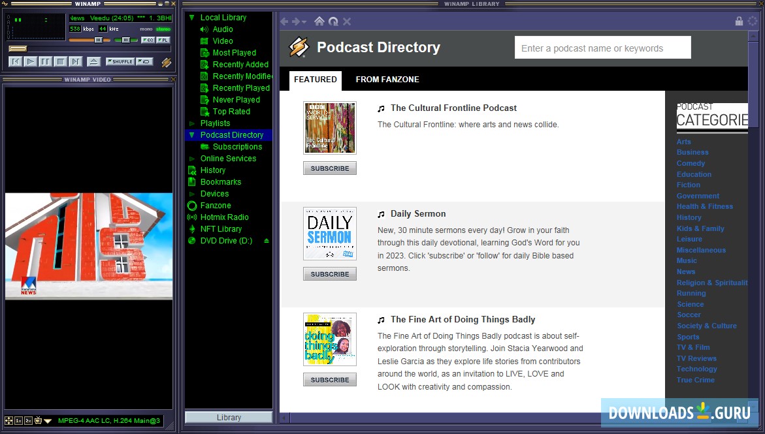This screenshot has height=434, width=765.
Task: Open History in library tree
Action: (x=213, y=170)
